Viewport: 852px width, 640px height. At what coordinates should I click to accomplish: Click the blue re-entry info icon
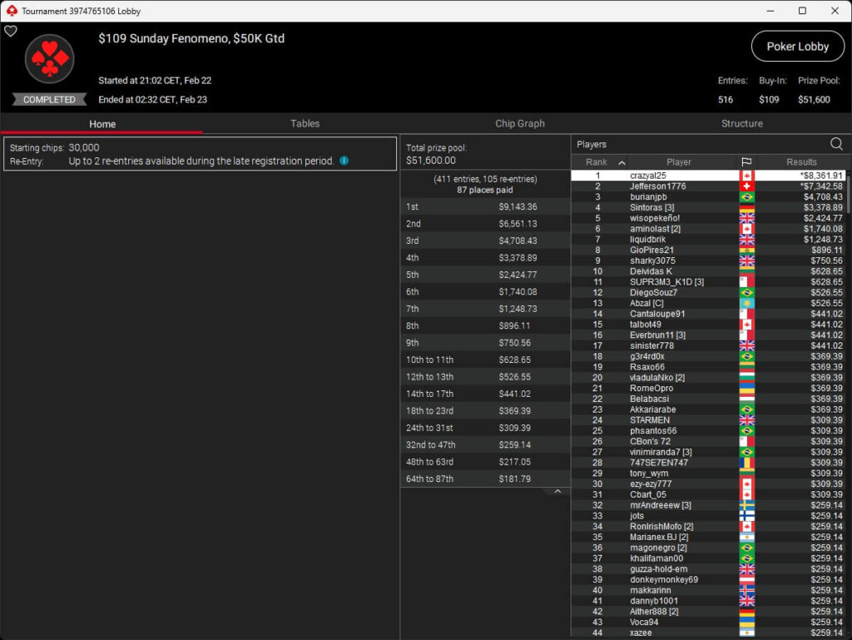[344, 161]
